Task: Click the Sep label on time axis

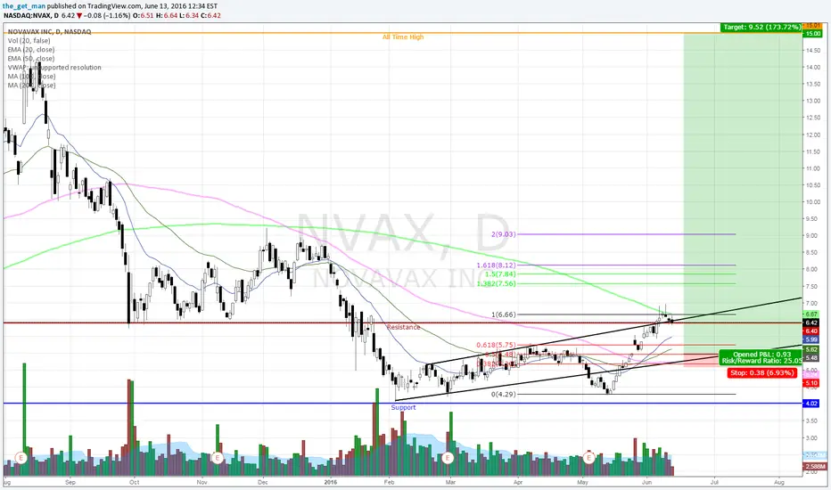Action: (x=70, y=483)
